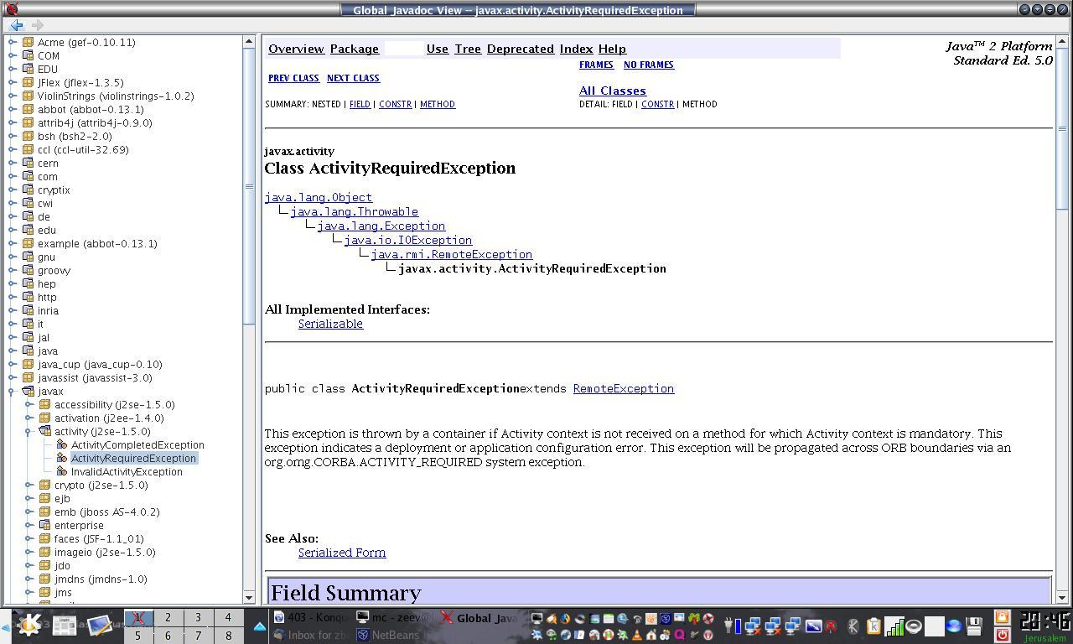Click the VLC cone icon in panel
This screenshot has height=644, width=1073.
[x=636, y=635]
